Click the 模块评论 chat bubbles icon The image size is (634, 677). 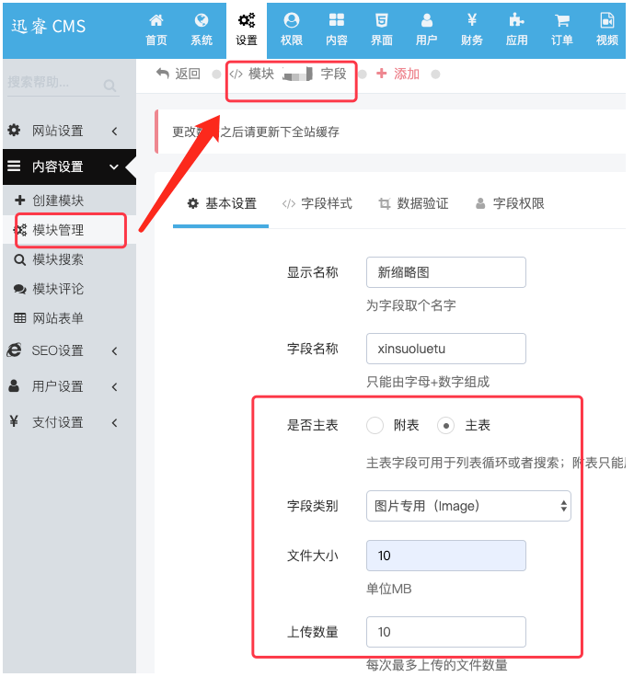point(20,289)
